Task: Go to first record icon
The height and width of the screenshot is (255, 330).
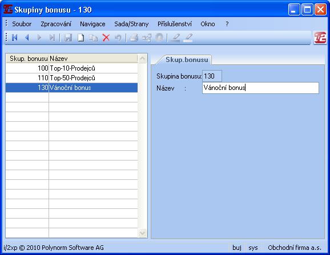Action: click(x=14, y=38)
